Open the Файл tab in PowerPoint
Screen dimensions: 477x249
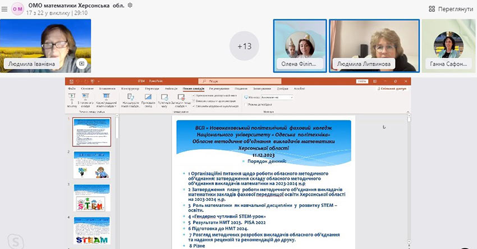[x=72, y=89]
